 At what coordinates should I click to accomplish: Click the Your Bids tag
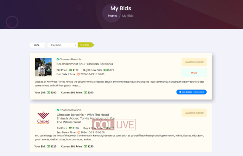tap(86, 45)
